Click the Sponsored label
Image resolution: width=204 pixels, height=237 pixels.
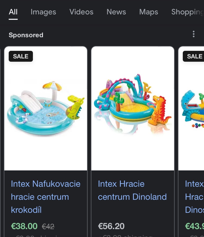pyautogui.click(x=26, y=35)
